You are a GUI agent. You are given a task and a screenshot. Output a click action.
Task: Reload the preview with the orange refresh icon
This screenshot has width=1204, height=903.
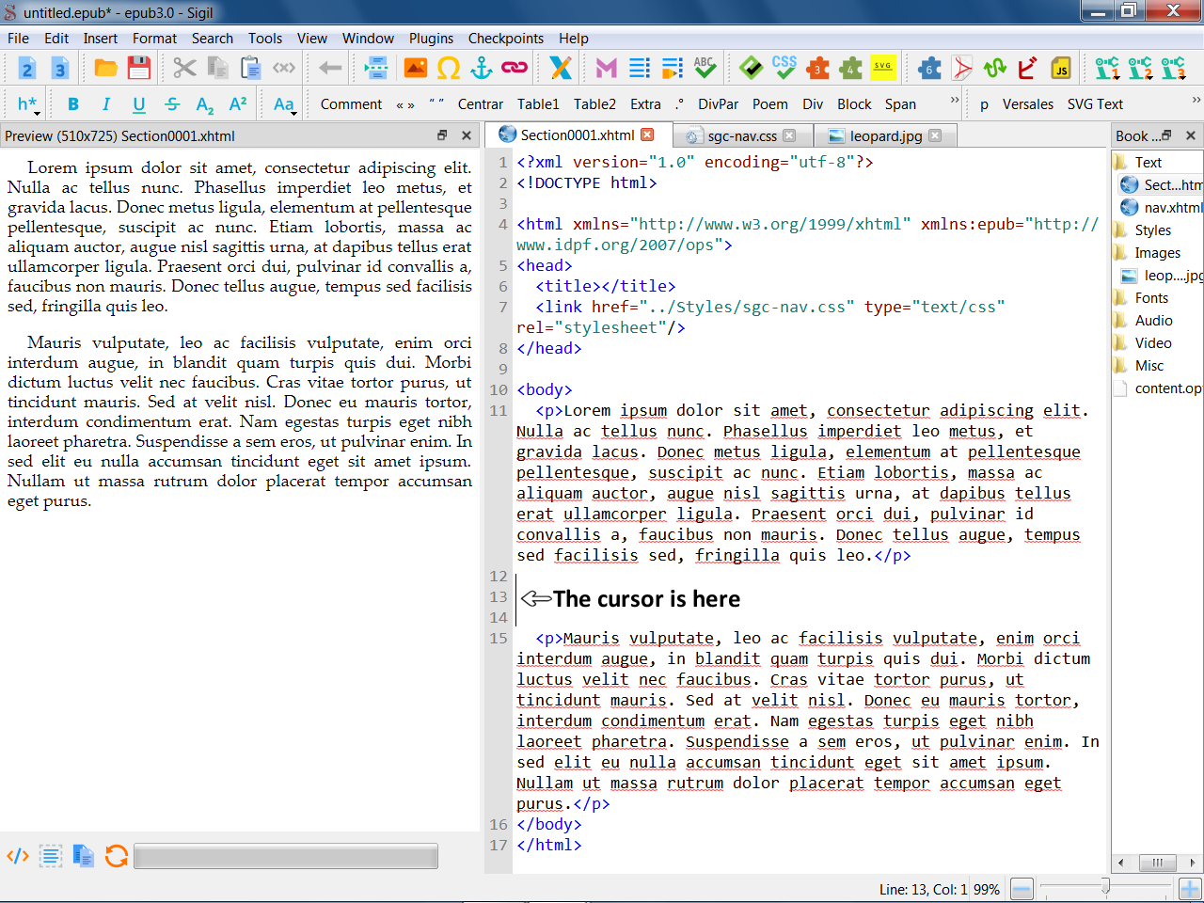[117, 856]
